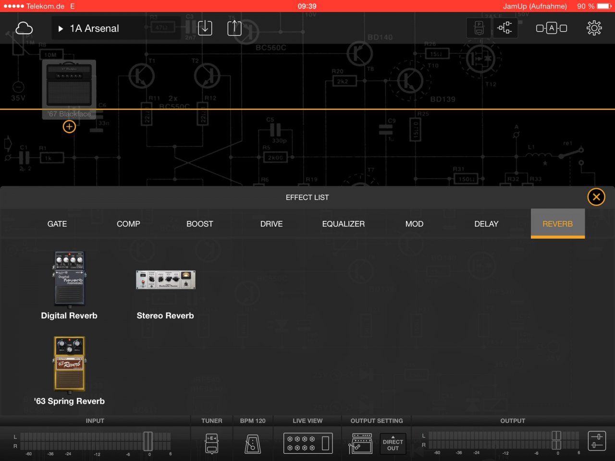615x461 pixels.
Task: Switch to the EQUALIZER tab
Action: tap(343, 224)
